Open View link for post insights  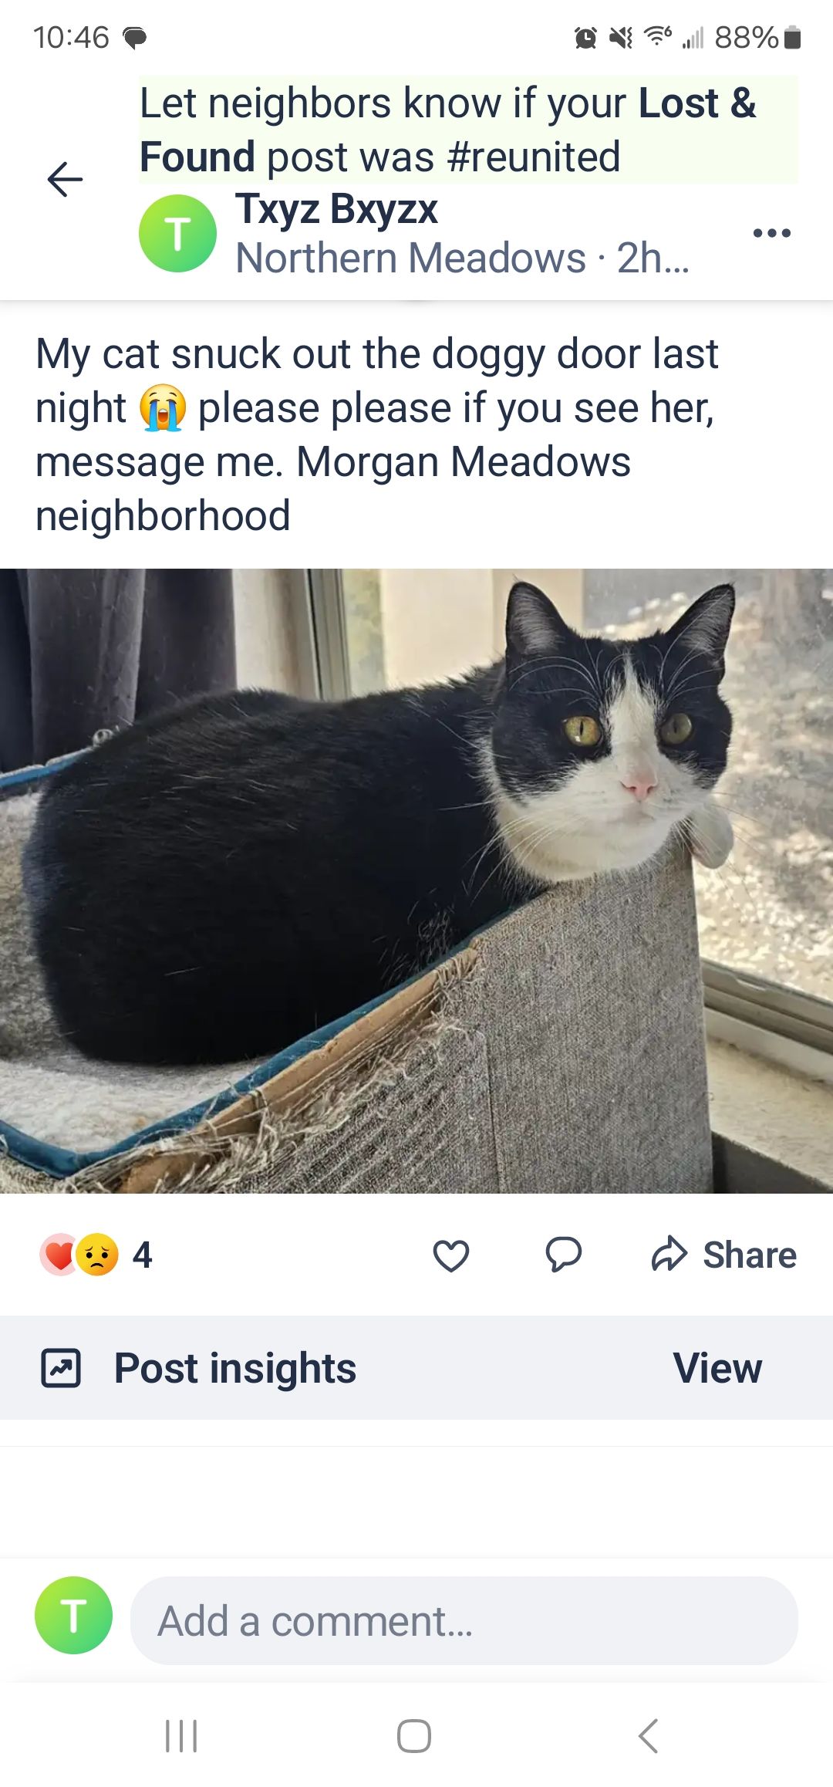click(x=717, y=1368)
